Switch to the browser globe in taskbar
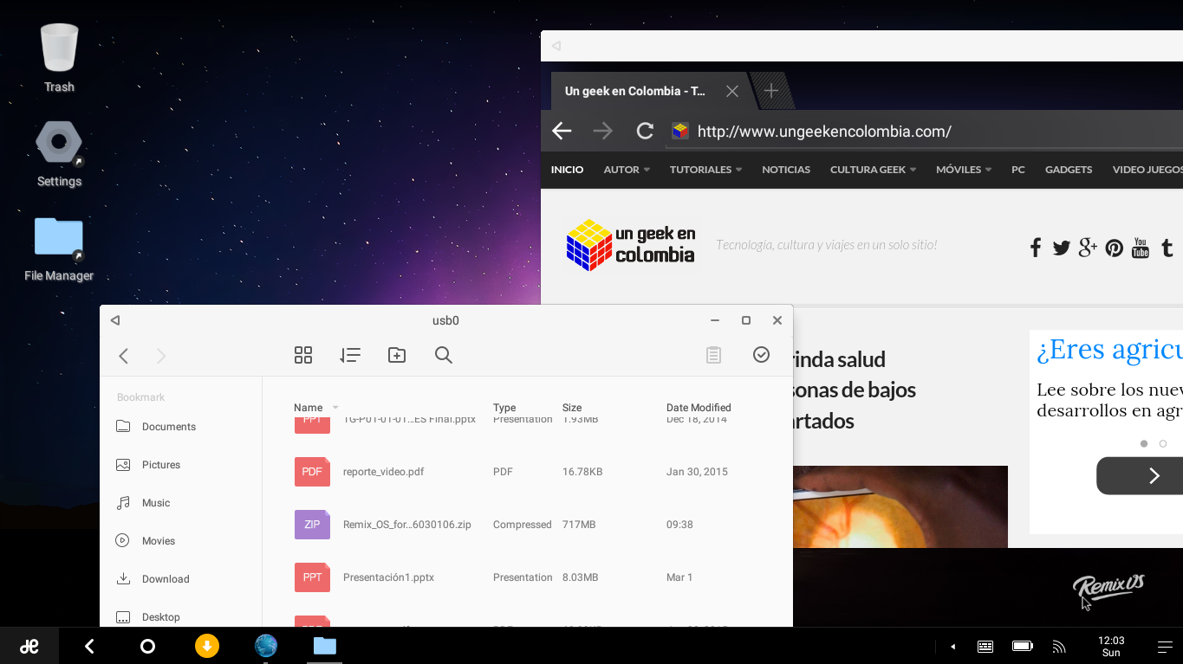This screenshot has width=1183, height=664. [x=266, y=646]
